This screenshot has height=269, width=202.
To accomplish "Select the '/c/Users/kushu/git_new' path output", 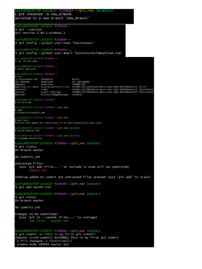I will [30, 112].
